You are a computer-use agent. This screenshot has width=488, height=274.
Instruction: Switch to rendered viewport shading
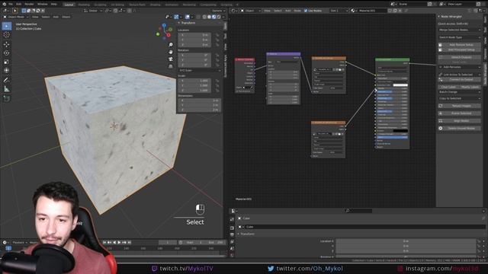tap(219, 17)
